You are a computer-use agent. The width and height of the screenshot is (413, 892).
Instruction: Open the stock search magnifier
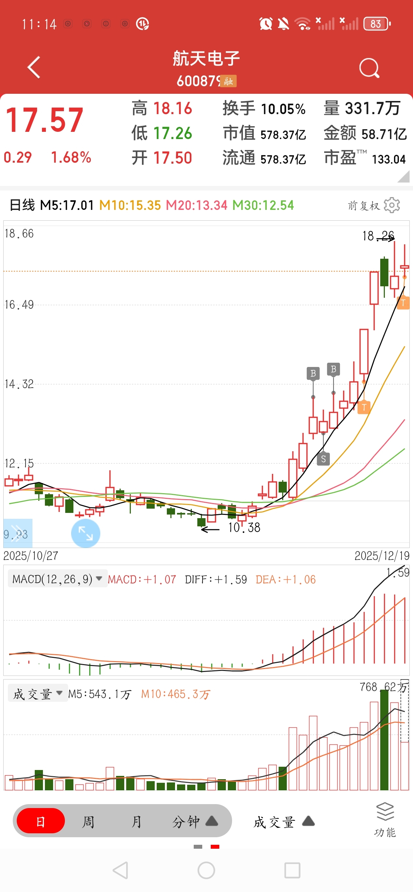click(x=369, y=68)
